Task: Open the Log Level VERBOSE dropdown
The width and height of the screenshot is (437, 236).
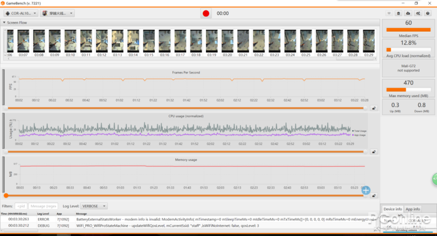Action: point(94,206)
